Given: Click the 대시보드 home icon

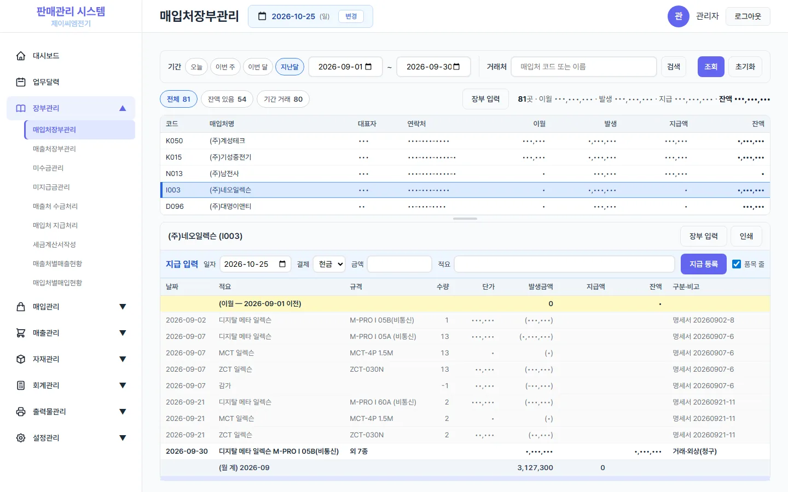Looking at the screenshot, I should pos(21,56).
